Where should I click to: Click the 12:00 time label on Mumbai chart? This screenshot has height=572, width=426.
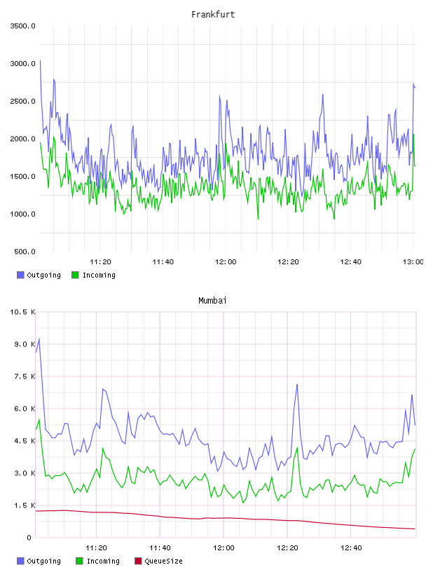224,548
